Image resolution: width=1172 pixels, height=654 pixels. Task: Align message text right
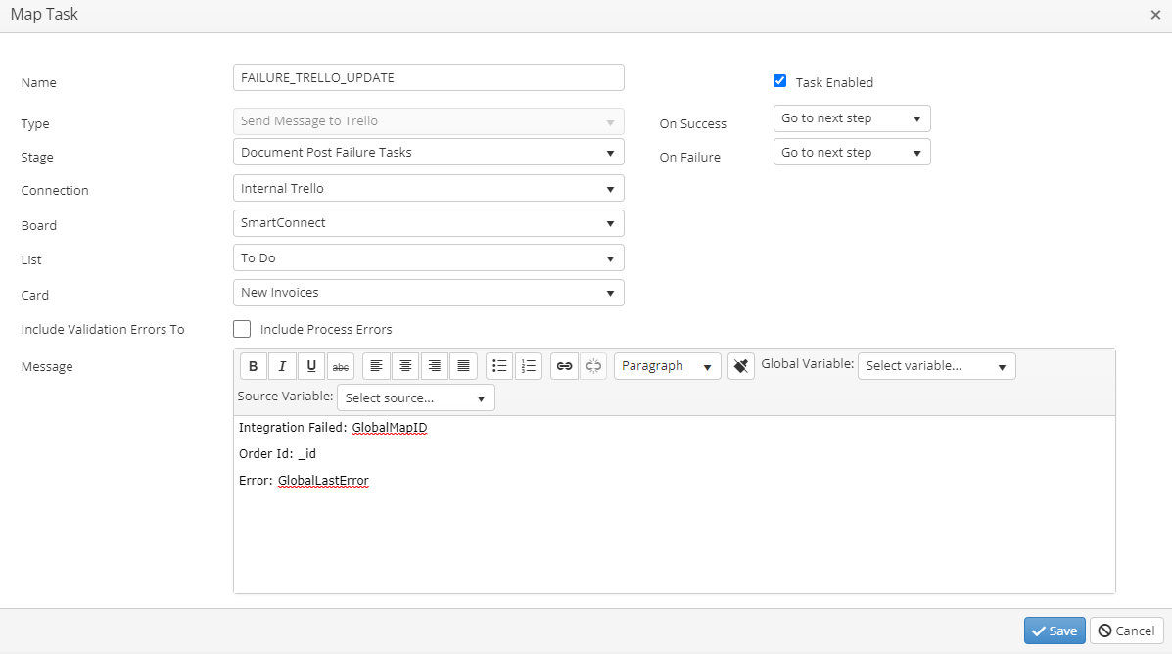pos(435,366)
